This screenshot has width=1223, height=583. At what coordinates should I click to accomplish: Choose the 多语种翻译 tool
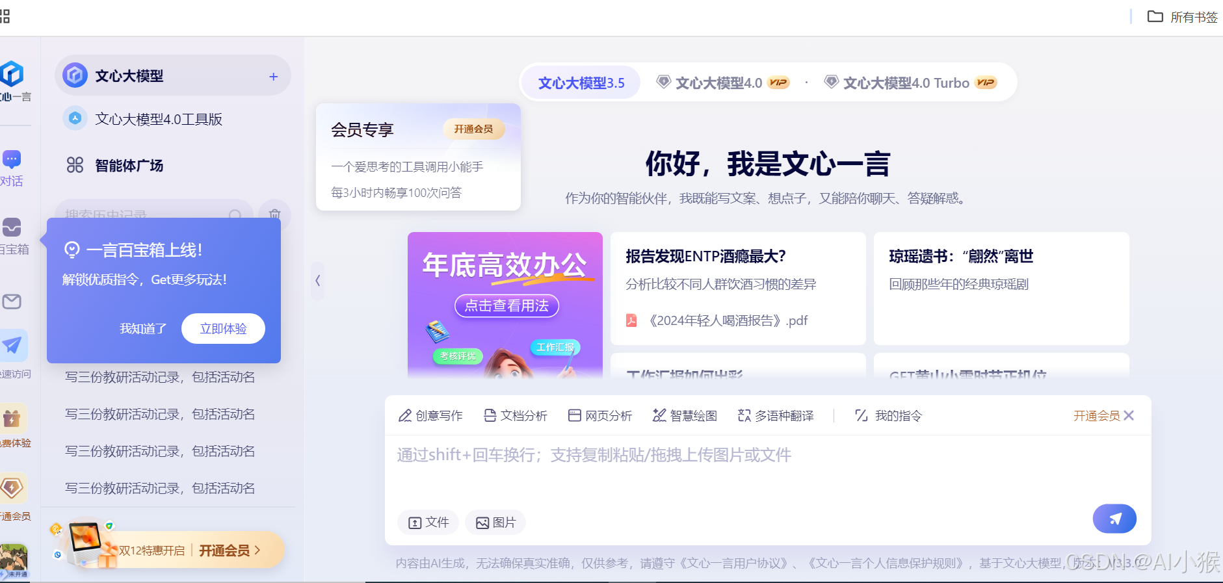pos(776,415)
